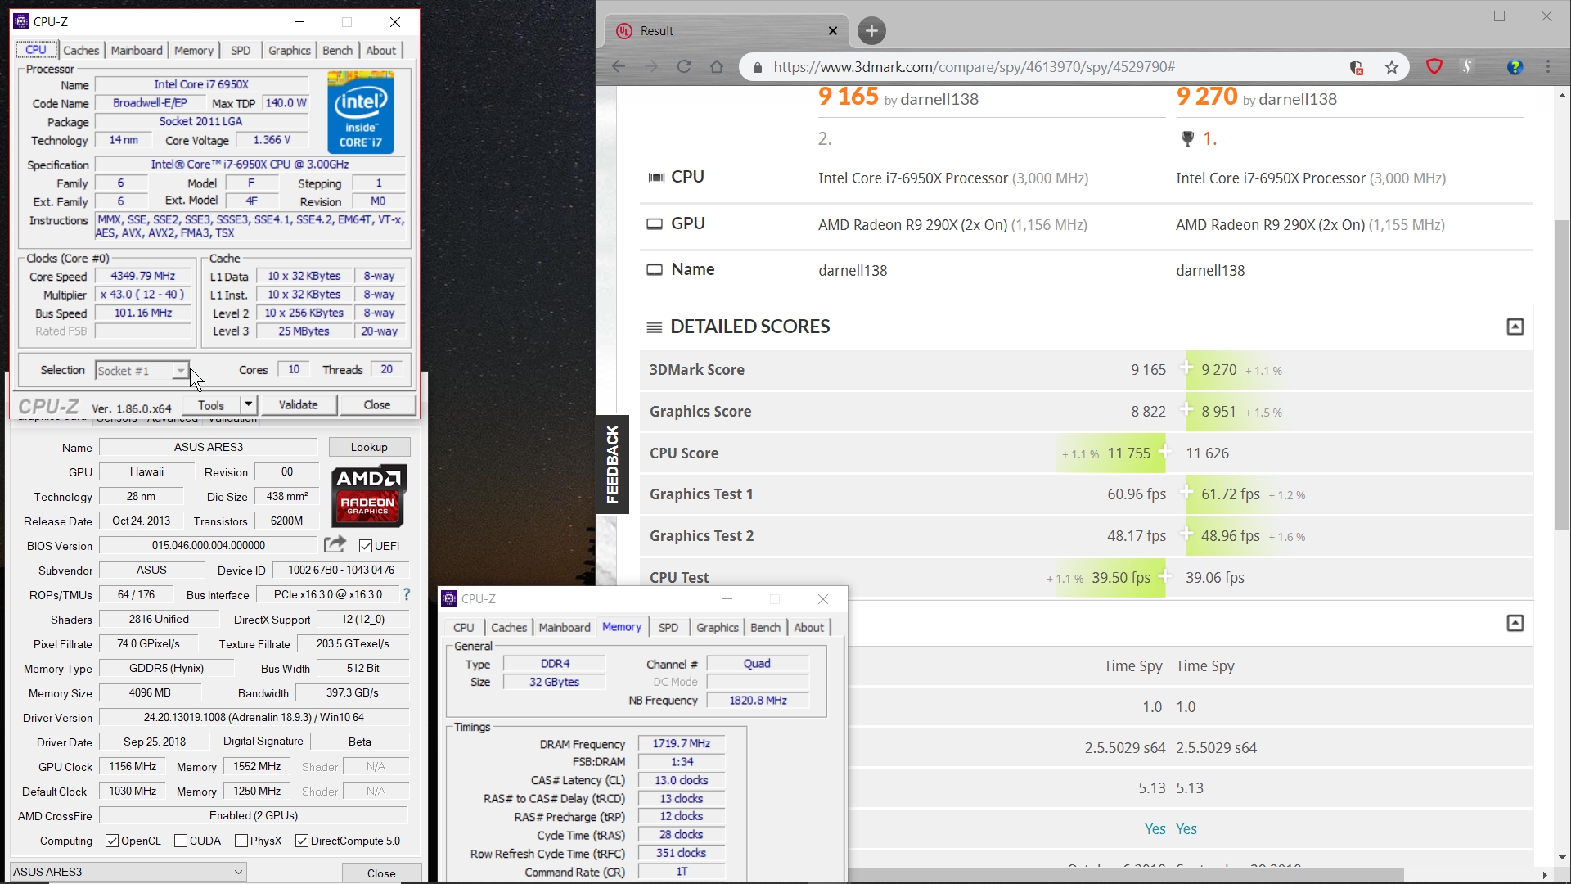Screen dimensions: 1571x884
Task: Toggle the CUDA checkbox
Action: click(x=181, y=841)
